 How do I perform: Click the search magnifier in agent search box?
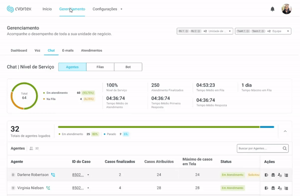coord(285,148)
